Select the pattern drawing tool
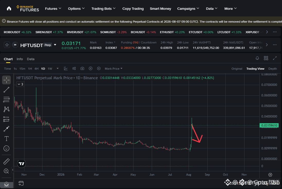The image size is (282, 189). point(6,109)
